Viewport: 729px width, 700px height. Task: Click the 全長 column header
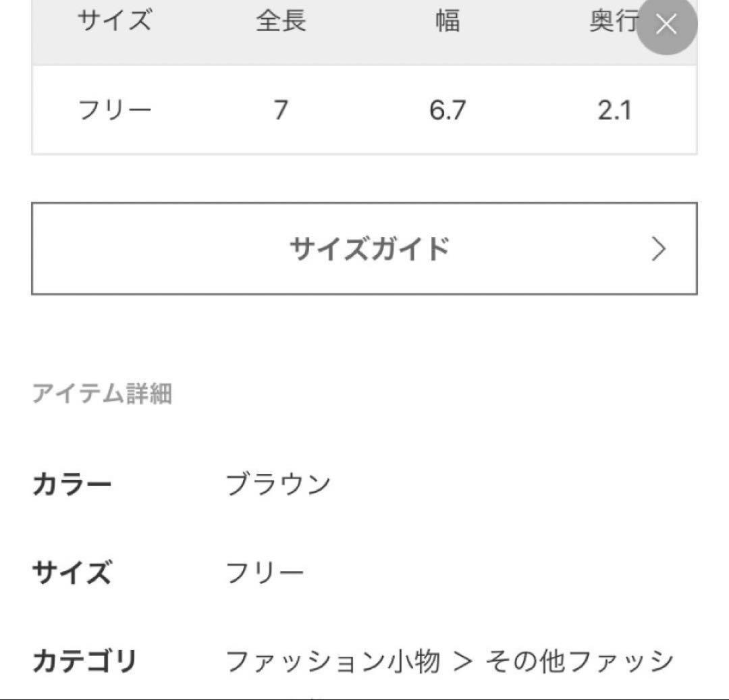(x=281, y=21)
